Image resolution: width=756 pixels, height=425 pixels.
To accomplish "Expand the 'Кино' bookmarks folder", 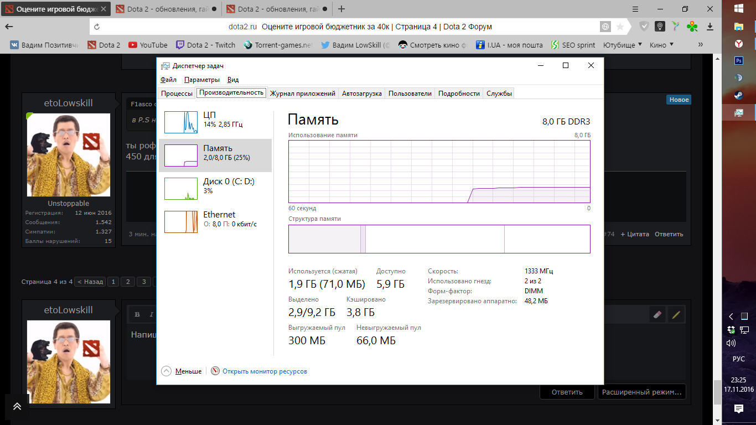I will click(662, 45).
